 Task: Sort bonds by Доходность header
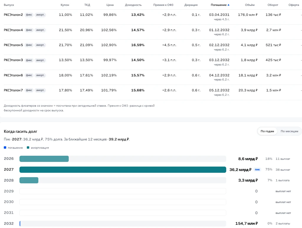[133, 5]
